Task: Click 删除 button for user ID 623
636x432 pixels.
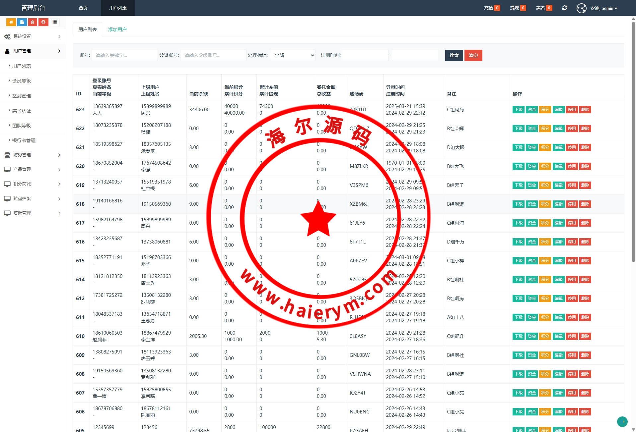Action: (x=585, y=110)
